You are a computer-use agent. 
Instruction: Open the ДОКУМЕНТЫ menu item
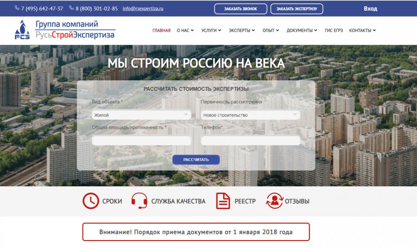pyautogui.click(x=300, y=30)
